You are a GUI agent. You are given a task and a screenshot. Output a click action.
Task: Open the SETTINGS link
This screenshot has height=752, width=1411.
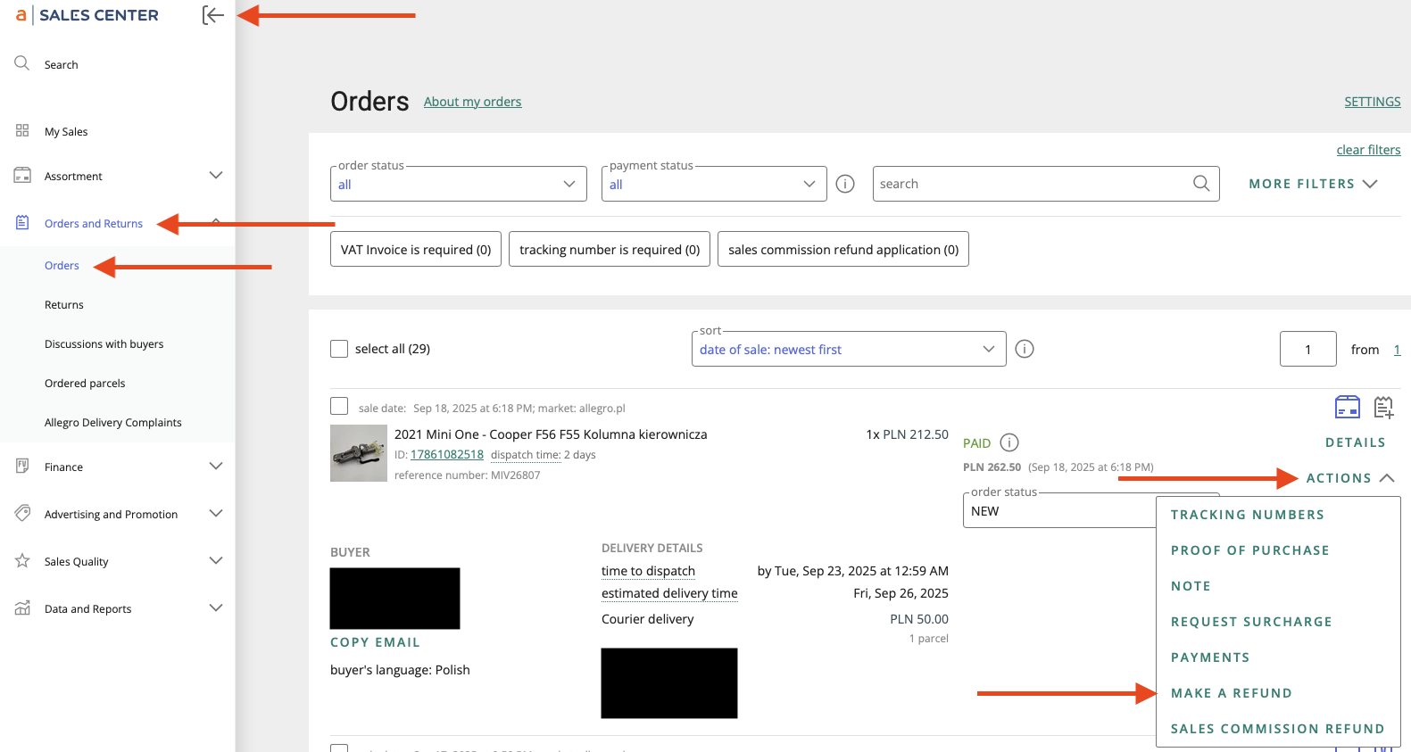1373,102
